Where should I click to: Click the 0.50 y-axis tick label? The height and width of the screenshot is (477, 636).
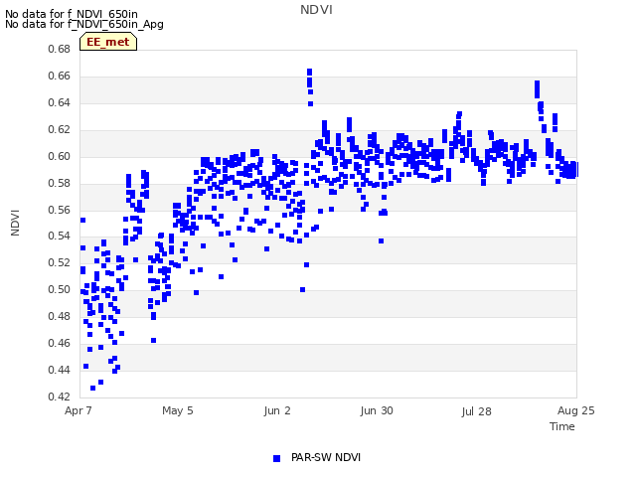pyautogui.click(x=59, y=289)
